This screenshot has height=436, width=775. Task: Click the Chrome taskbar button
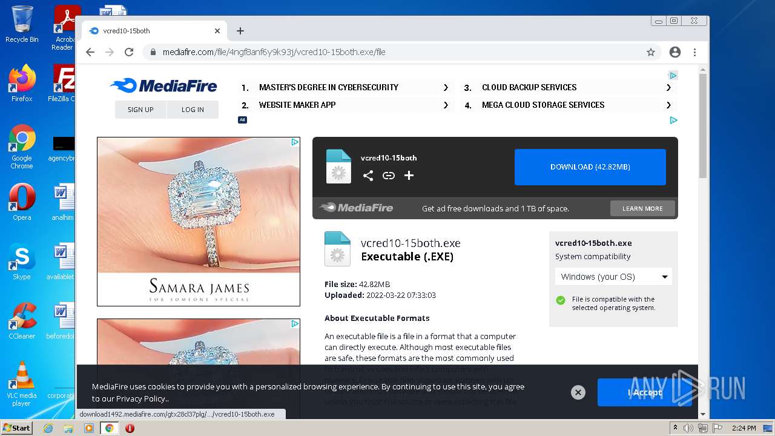pos(110,428)
